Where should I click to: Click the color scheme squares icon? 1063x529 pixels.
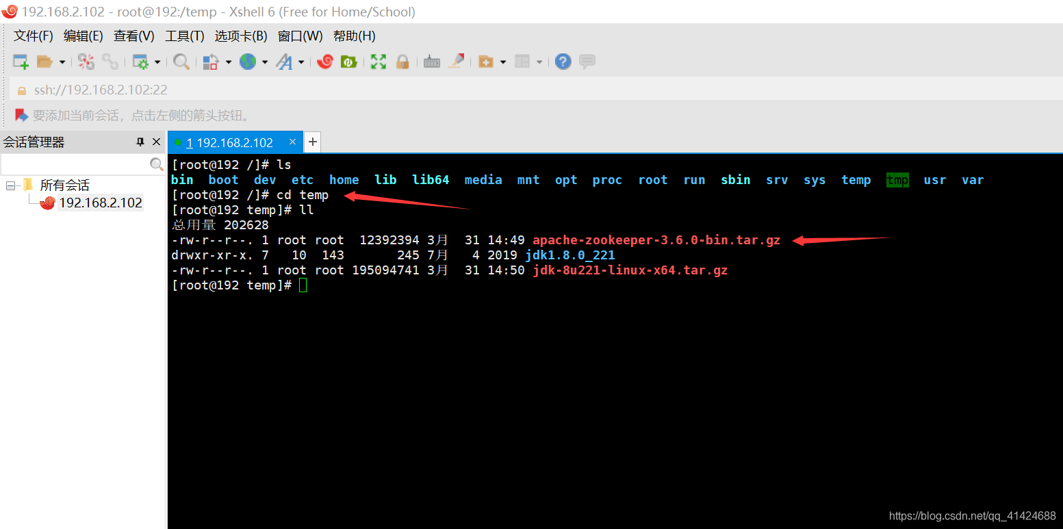click(211, 62)
